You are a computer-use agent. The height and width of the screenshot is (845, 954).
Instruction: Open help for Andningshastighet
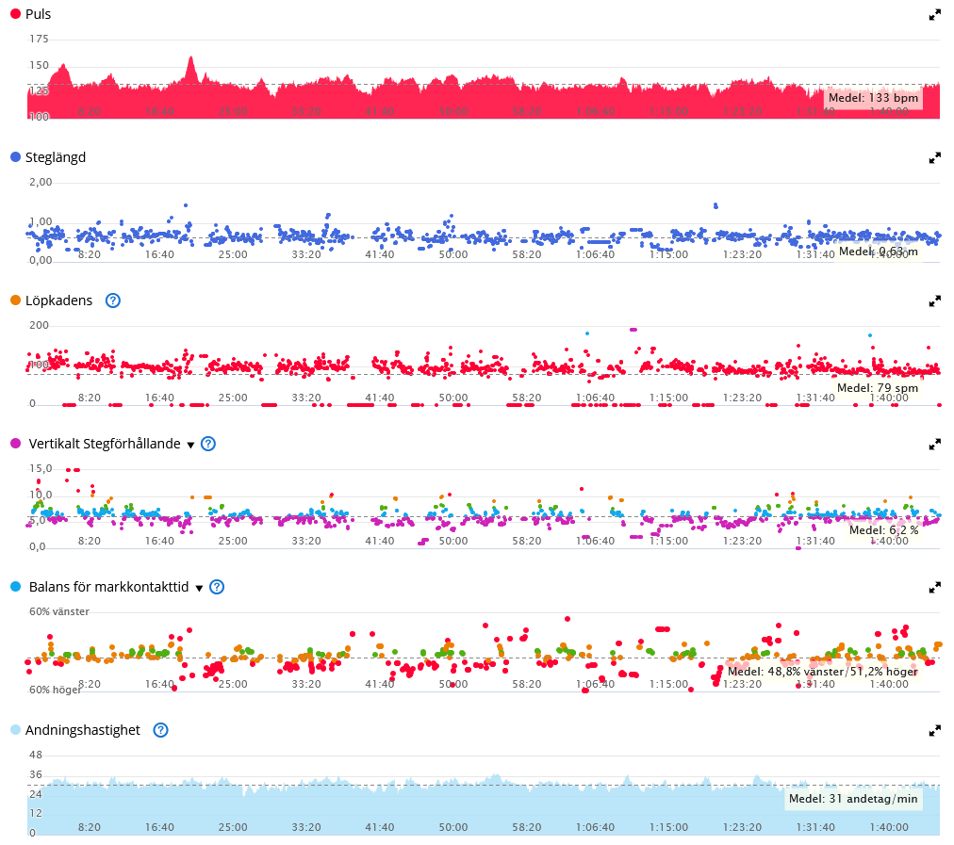(x=160, y=730)
